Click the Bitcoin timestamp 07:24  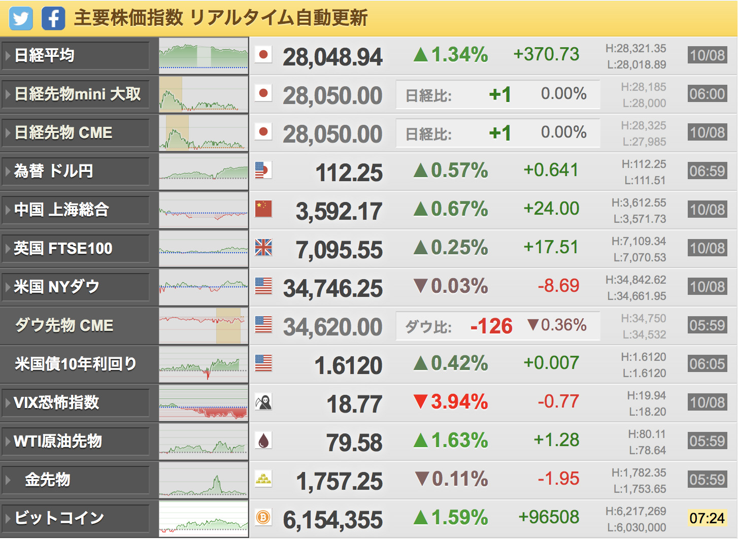click(x=707, y=518)
